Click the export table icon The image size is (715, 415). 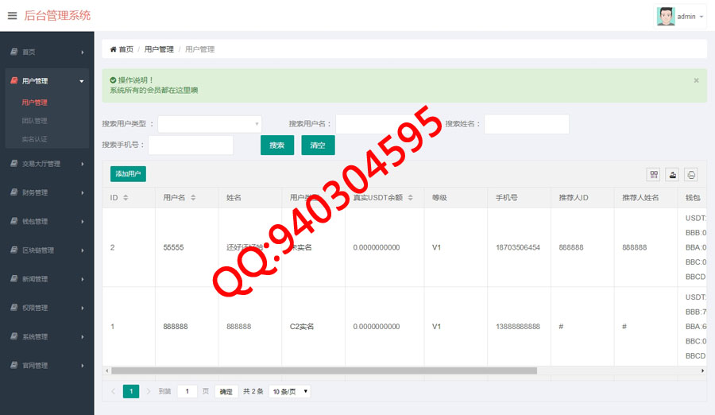tap(672, 175)
